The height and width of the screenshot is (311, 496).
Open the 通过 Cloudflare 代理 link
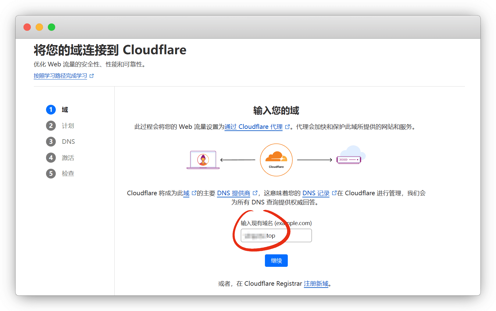click(254, 127)
